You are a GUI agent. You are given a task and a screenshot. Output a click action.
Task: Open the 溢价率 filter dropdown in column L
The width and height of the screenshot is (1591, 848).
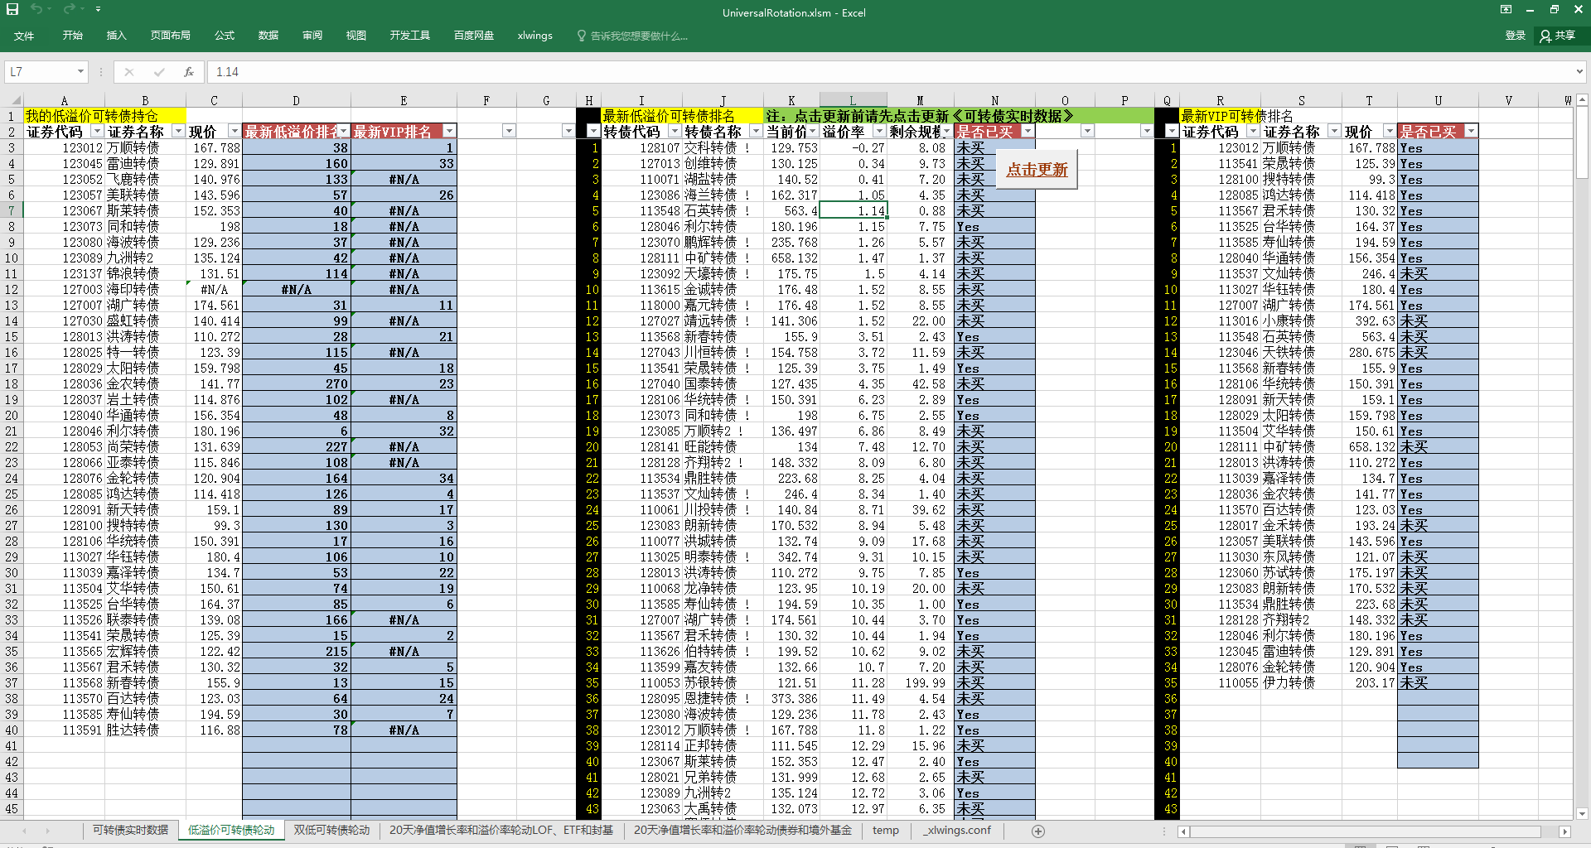(x=879, y=132)
